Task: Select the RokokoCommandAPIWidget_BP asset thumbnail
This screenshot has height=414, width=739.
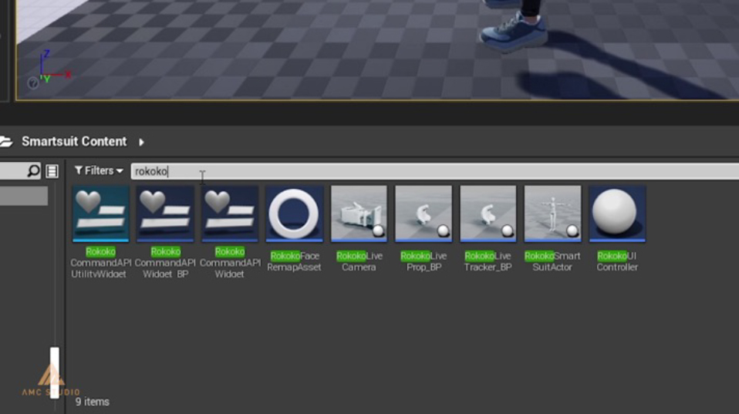Action: (165, 214)
